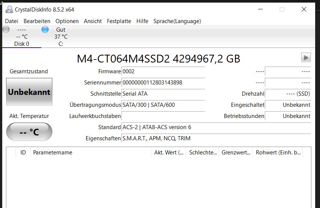Switch to the C: drive tab
The image size is (320, 208).
(x=61, y=37)
